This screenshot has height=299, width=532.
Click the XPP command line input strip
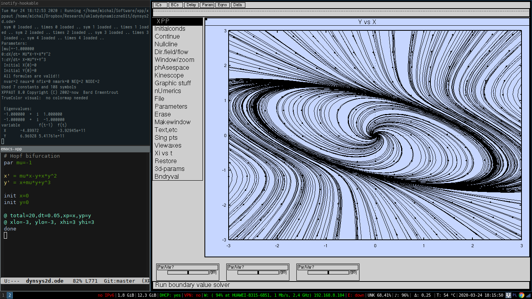click(x=341, y=13)
